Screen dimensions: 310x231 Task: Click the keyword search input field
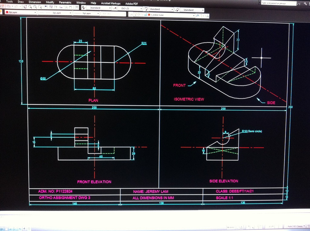pos(279,3)
